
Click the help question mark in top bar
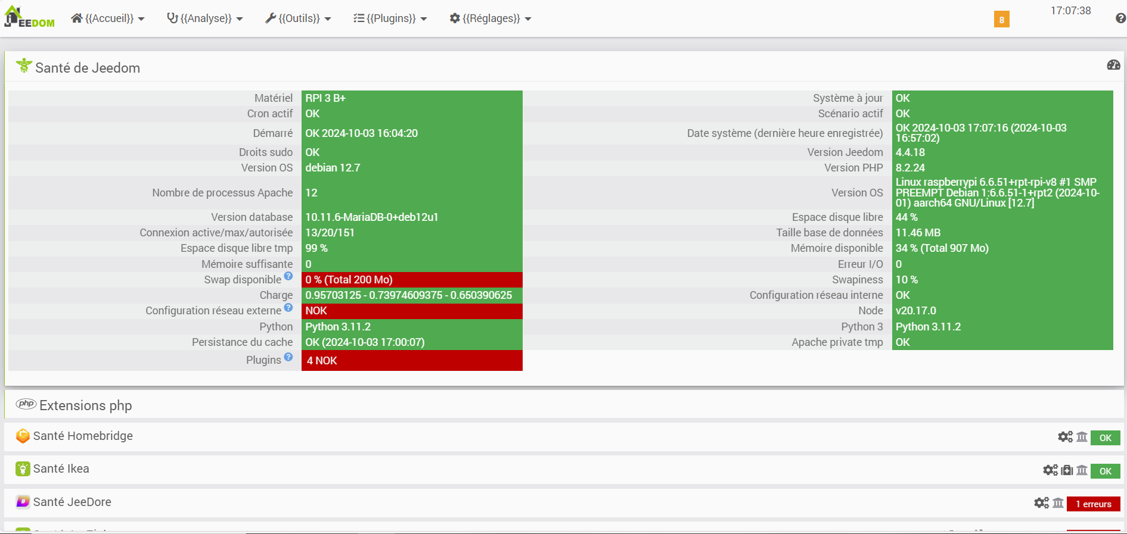click(x=1120, y=18)
